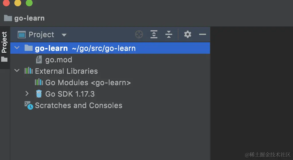Click the green macOS zoom button

point(29,3)
